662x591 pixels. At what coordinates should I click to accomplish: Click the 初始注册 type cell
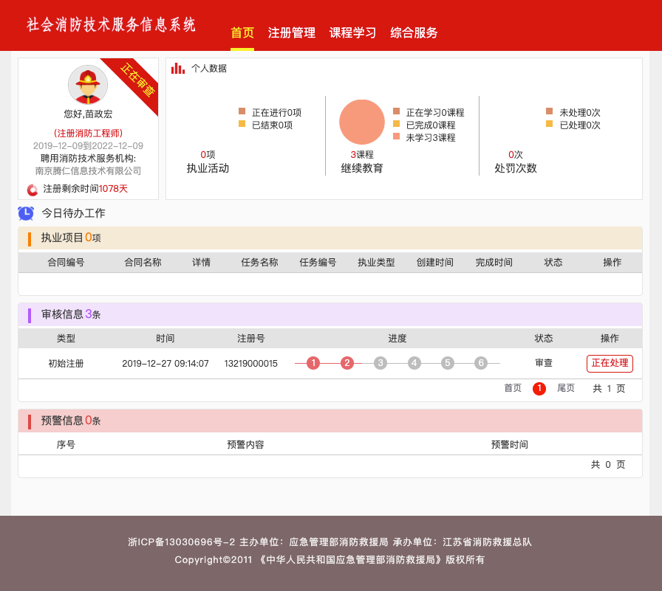pos(66,363)
